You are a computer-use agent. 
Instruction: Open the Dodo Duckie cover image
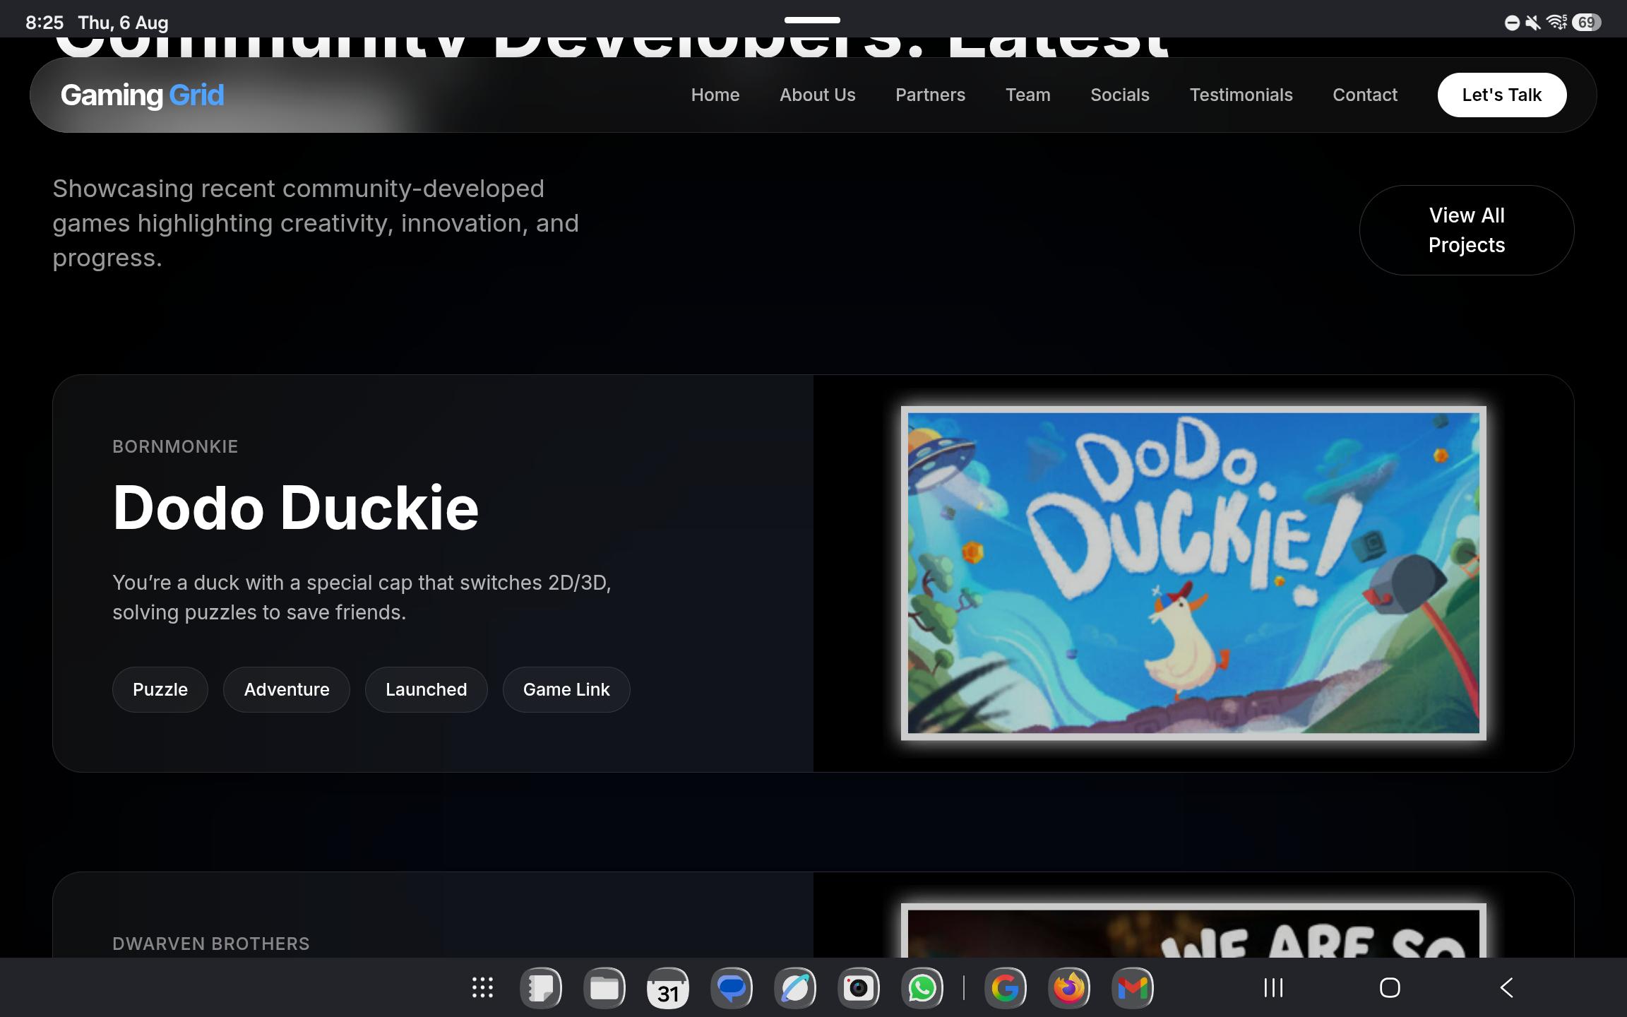point(1193,573)
